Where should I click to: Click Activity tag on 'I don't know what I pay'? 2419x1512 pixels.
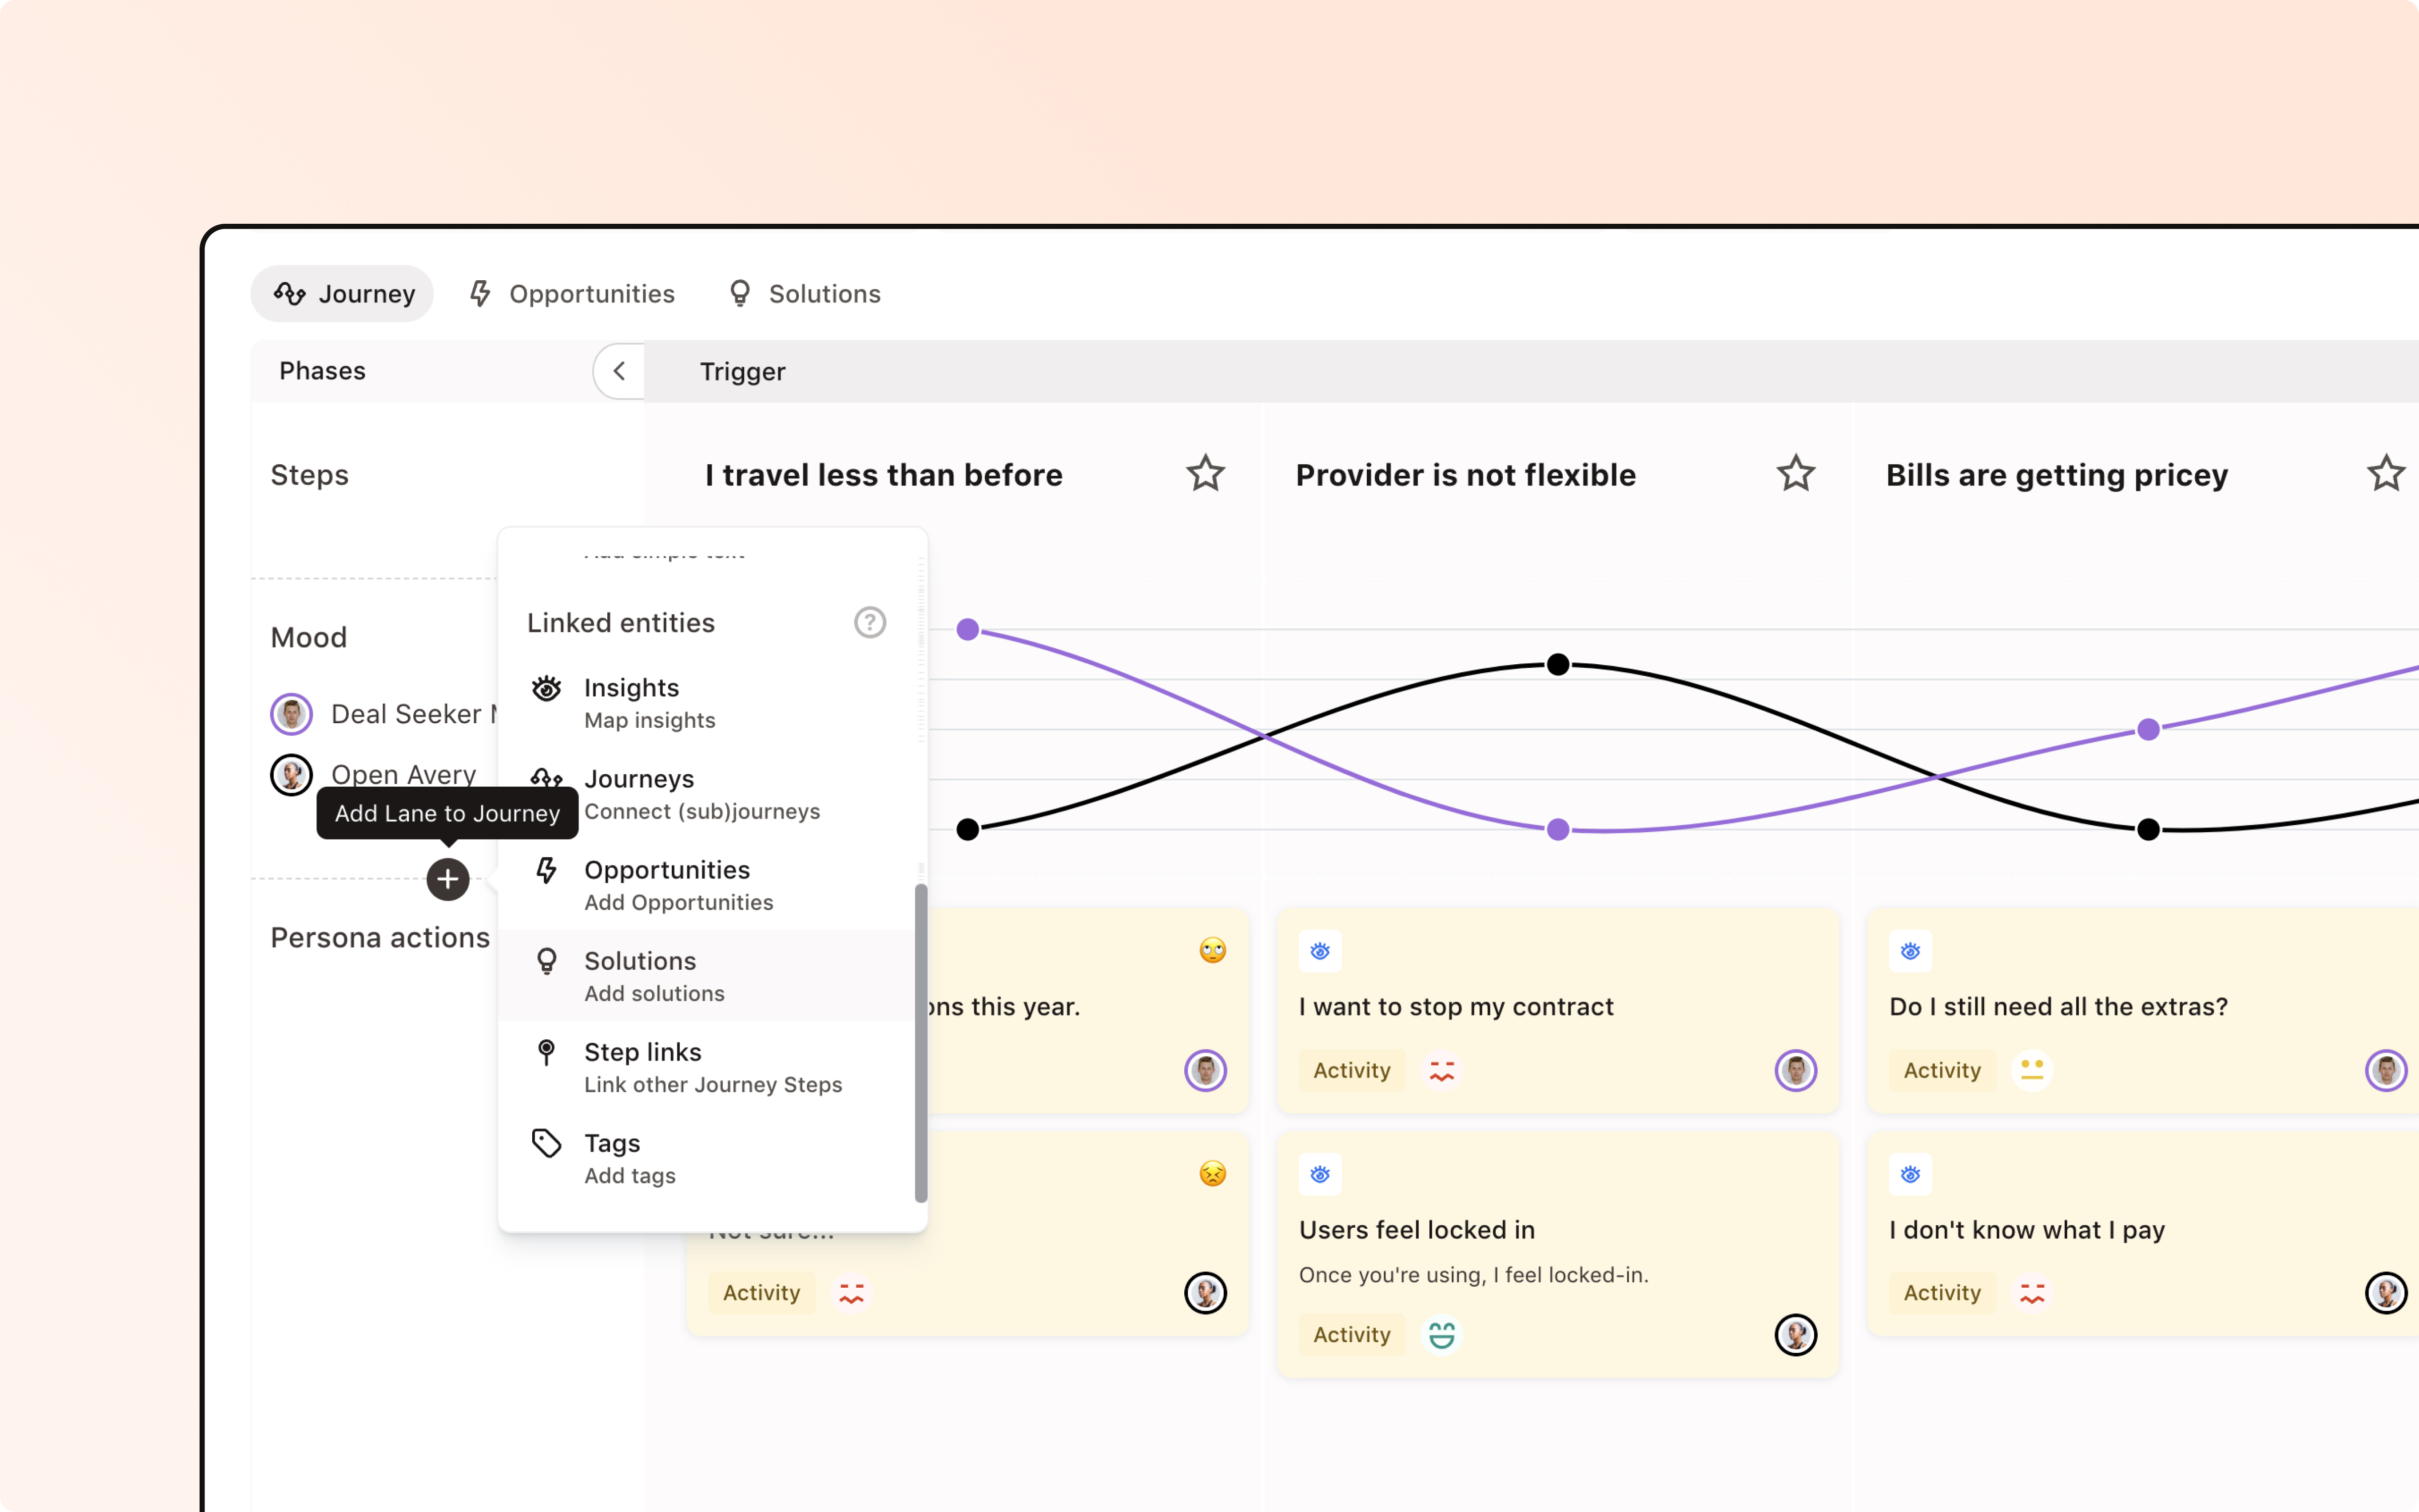coord(1941,1293)
